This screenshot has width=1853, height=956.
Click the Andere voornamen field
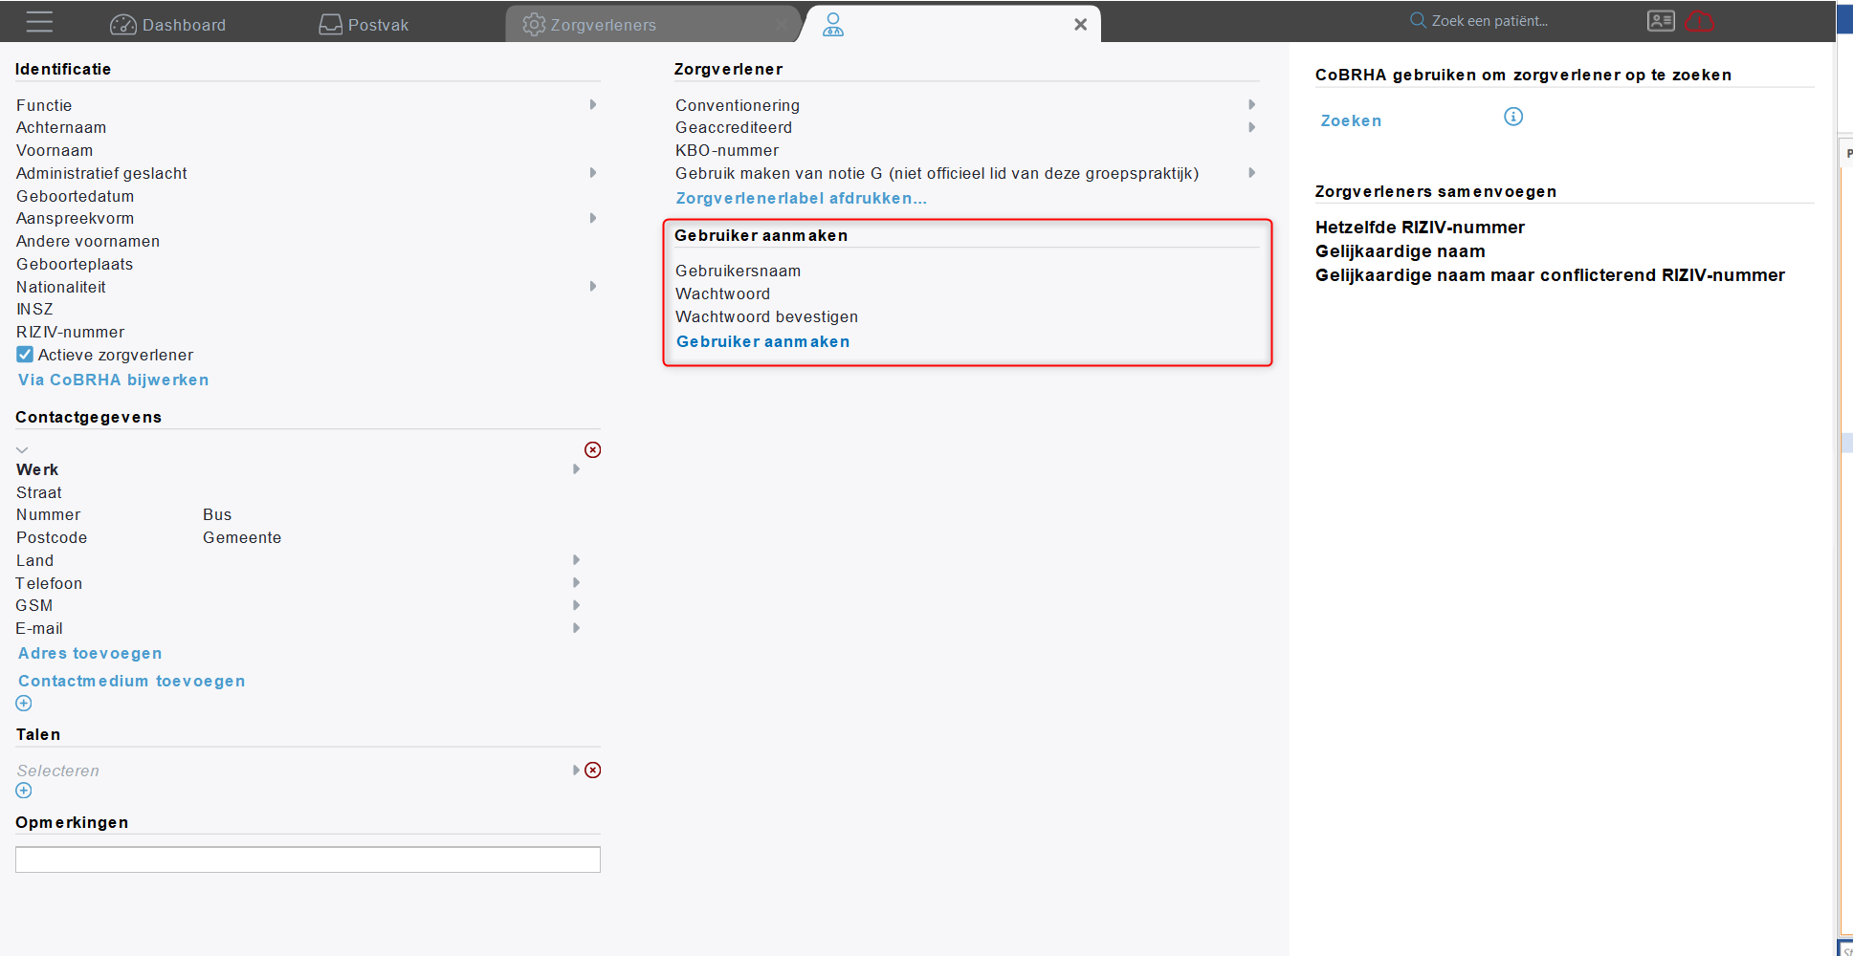(307, 242)
